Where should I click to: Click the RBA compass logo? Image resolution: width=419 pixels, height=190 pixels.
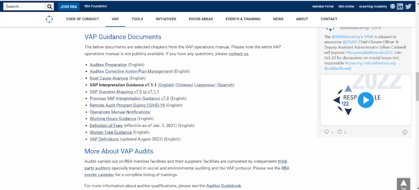pyautogui.click(x=49, y=19)
